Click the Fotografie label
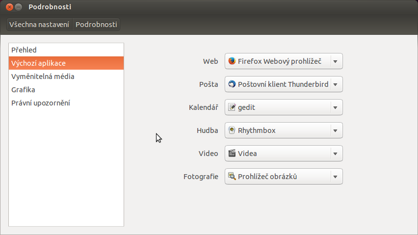This screenshot has width=418, height=235. pyautogui.click(x=201, y=177)
